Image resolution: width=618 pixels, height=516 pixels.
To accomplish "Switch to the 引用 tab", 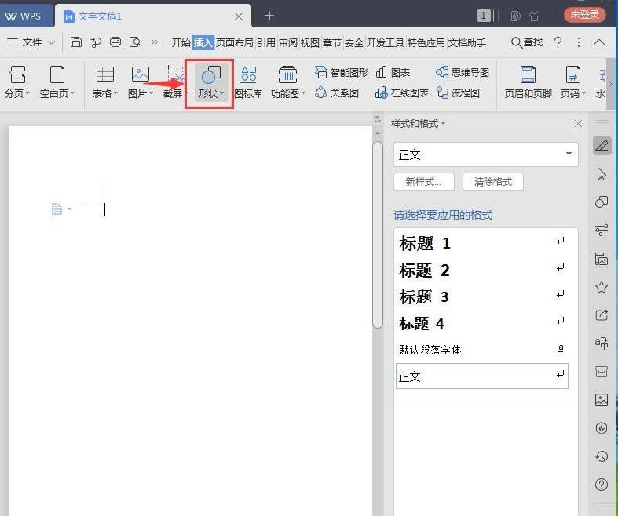I will [x=266, y=42].
